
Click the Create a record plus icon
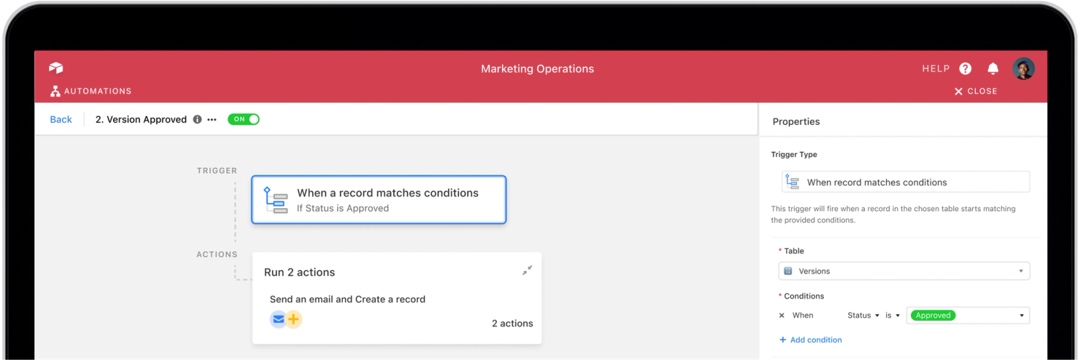294,320
